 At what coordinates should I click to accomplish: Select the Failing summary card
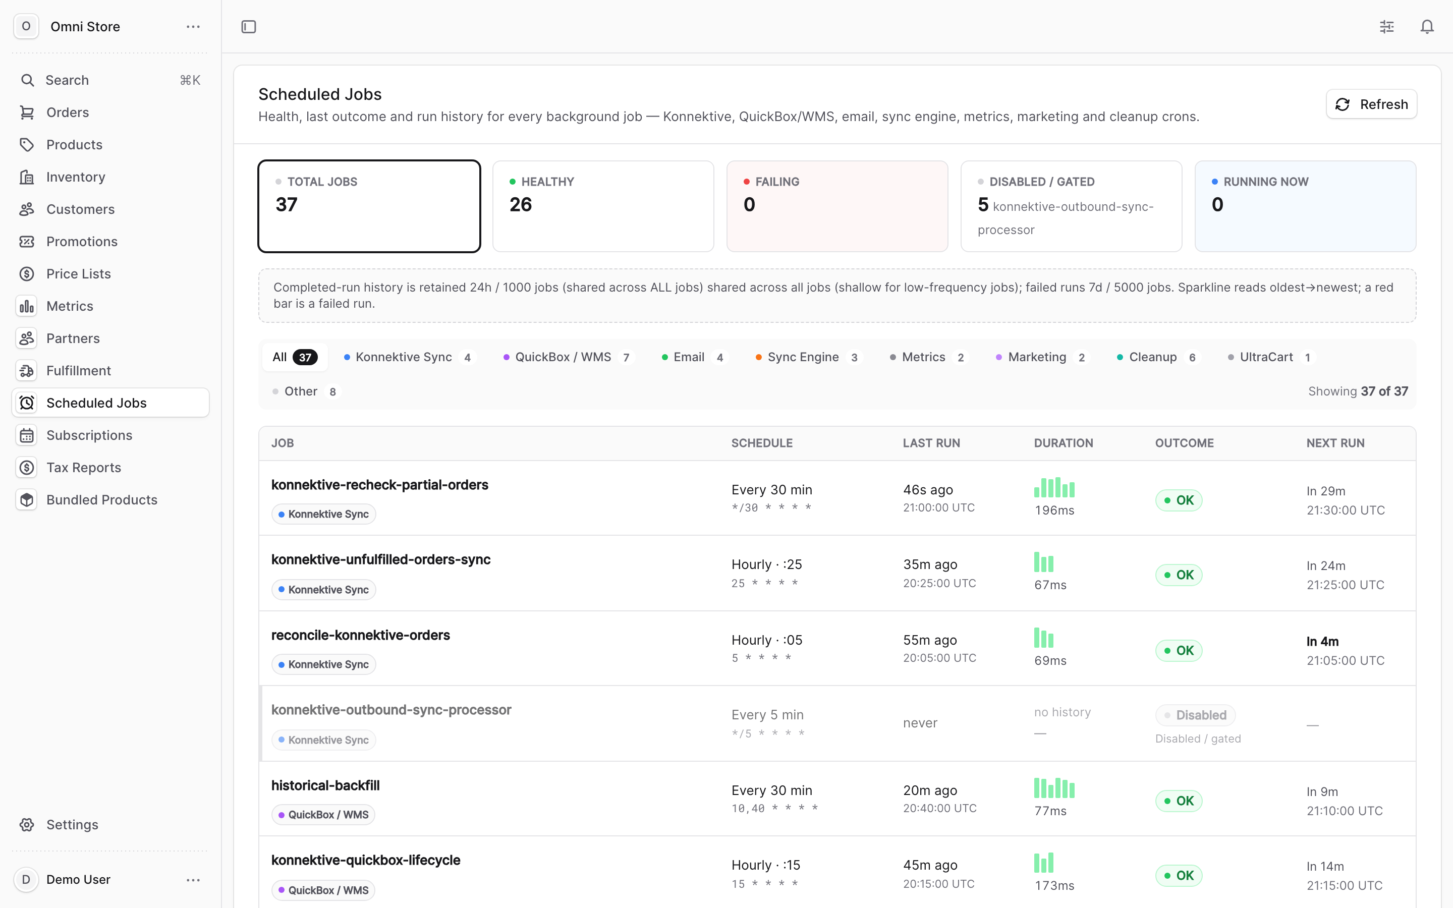(837, 206)
